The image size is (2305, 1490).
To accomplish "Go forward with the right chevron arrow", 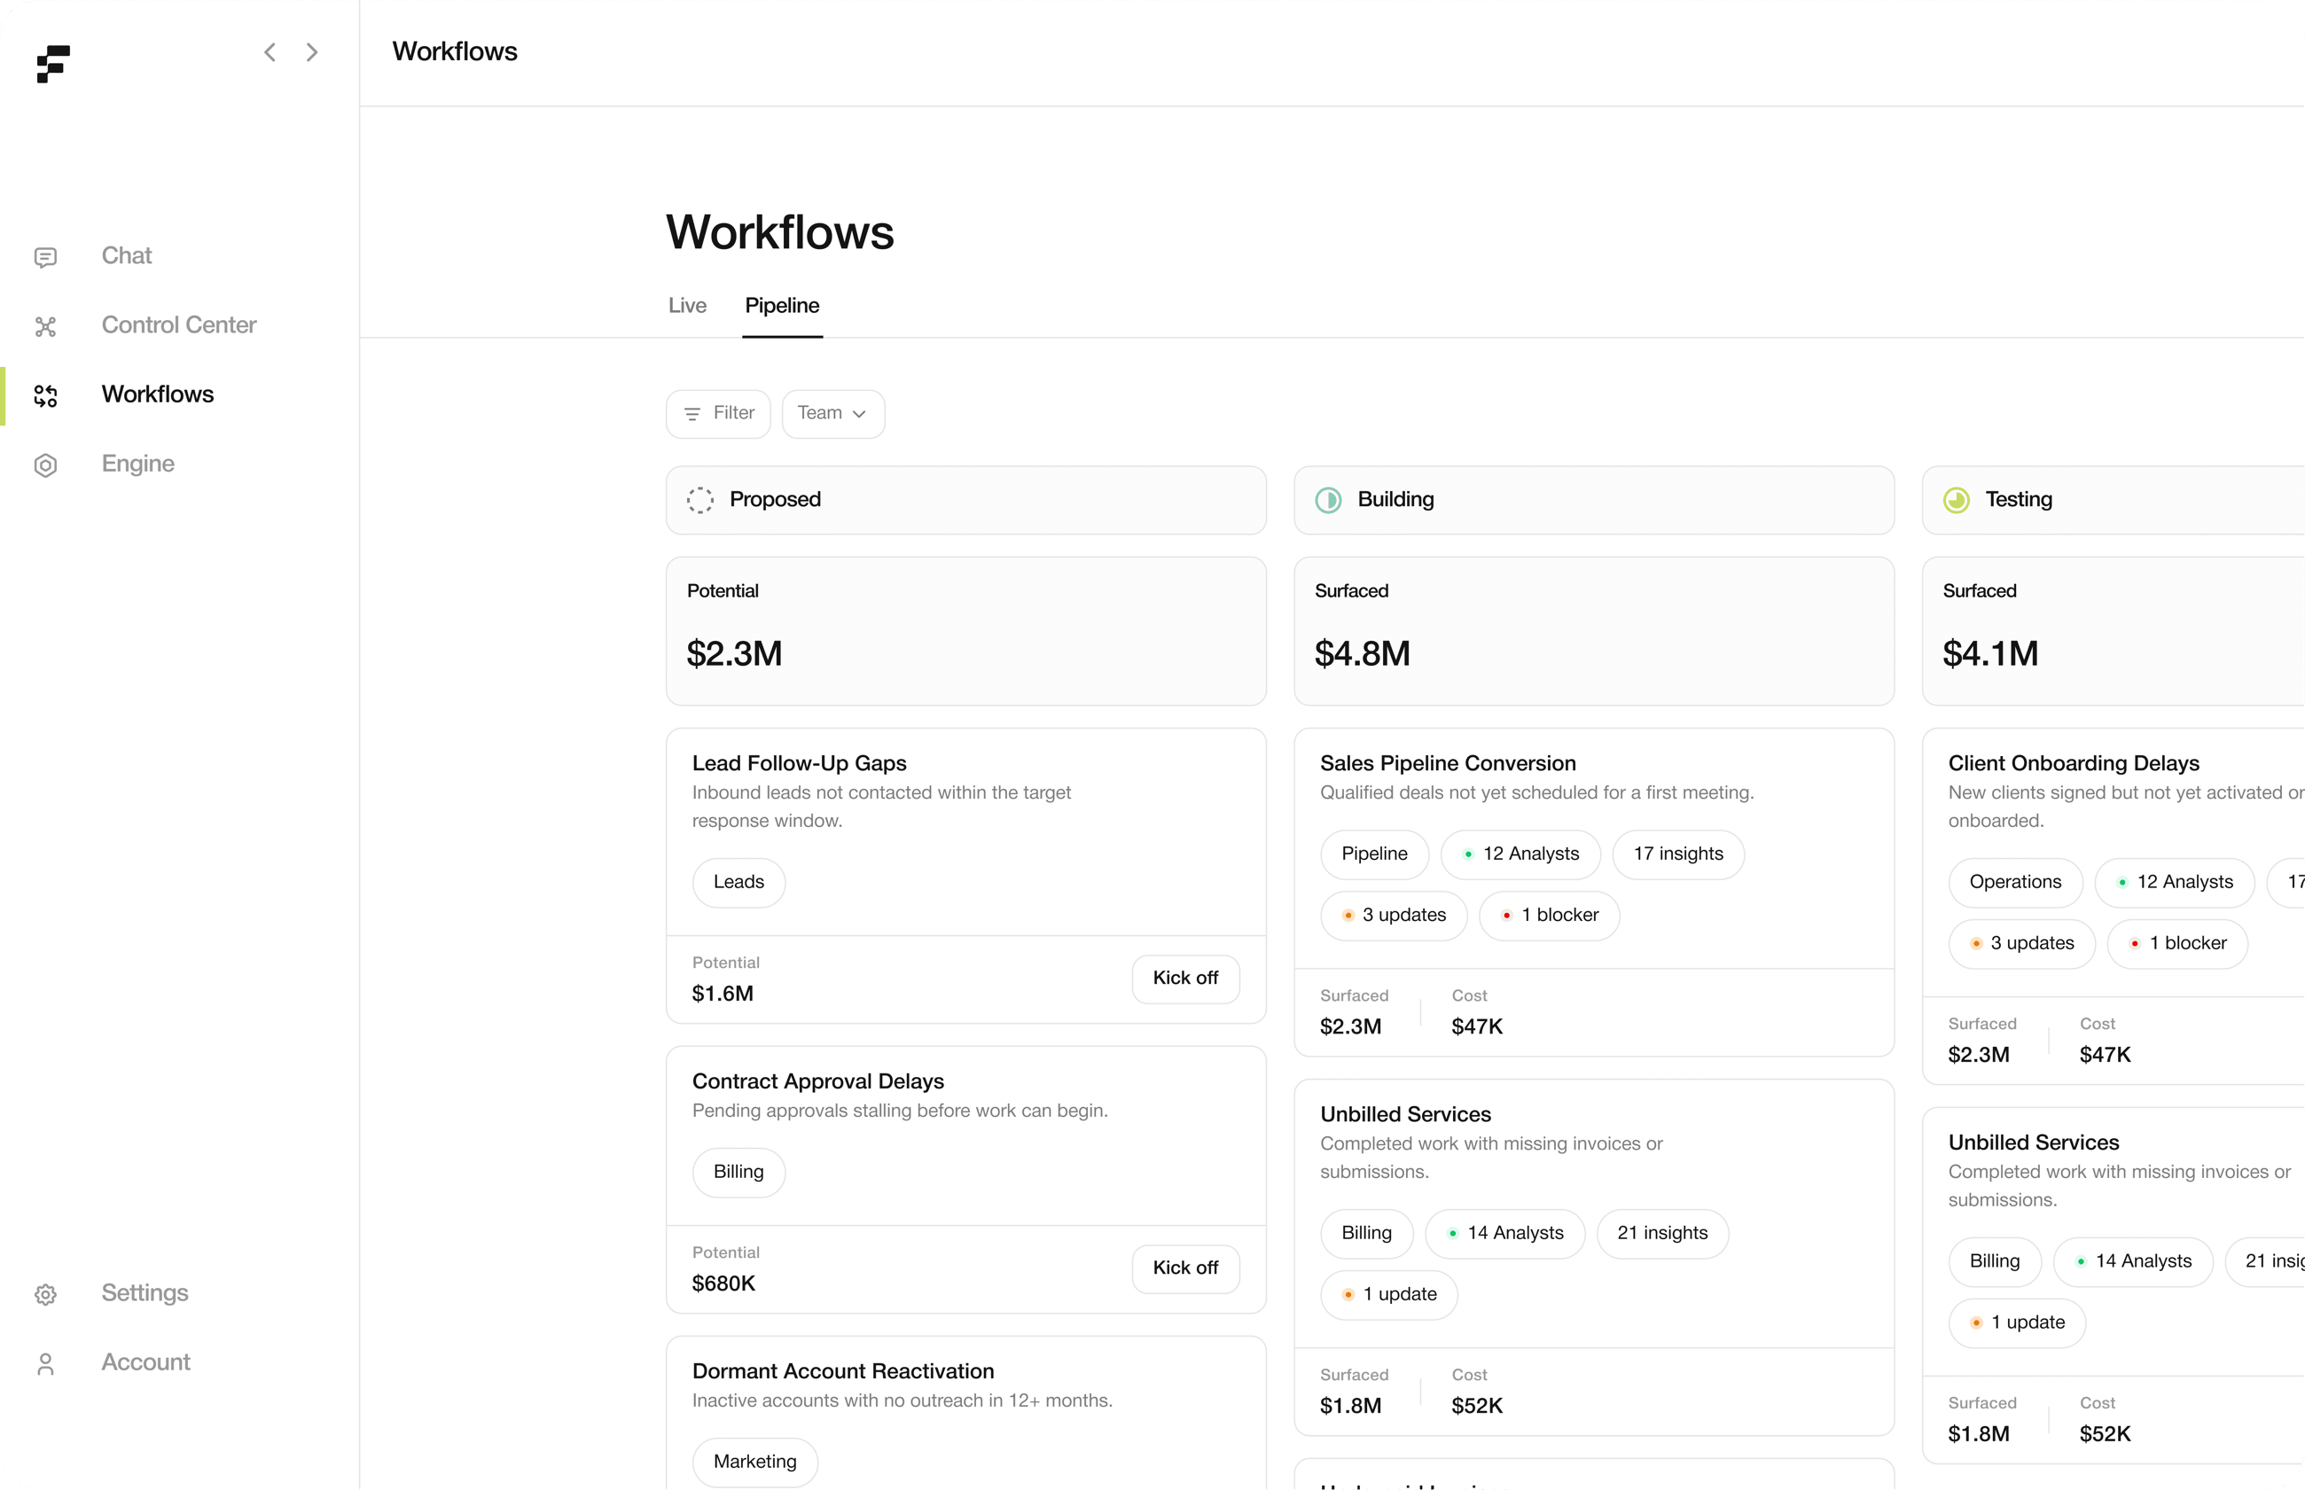I will [x=311, y=52].
